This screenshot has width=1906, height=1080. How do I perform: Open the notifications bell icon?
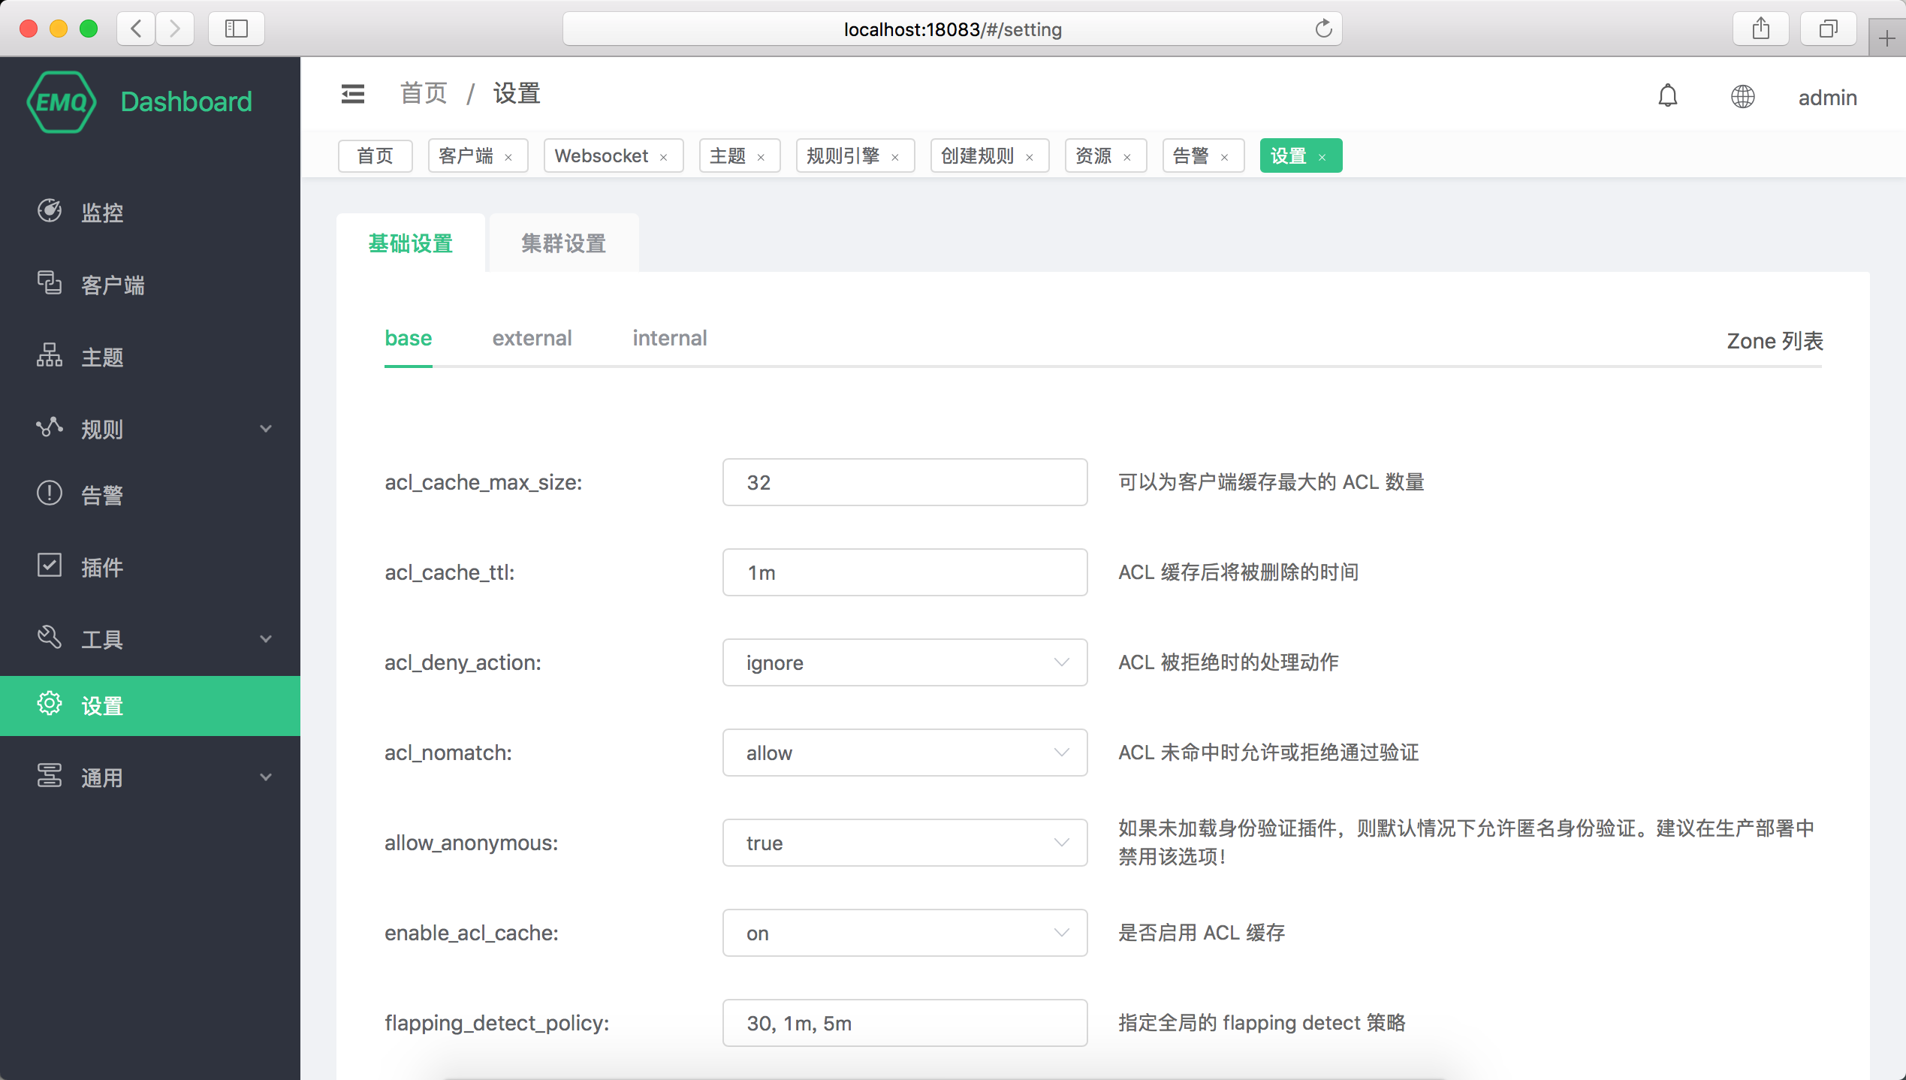1668,96
